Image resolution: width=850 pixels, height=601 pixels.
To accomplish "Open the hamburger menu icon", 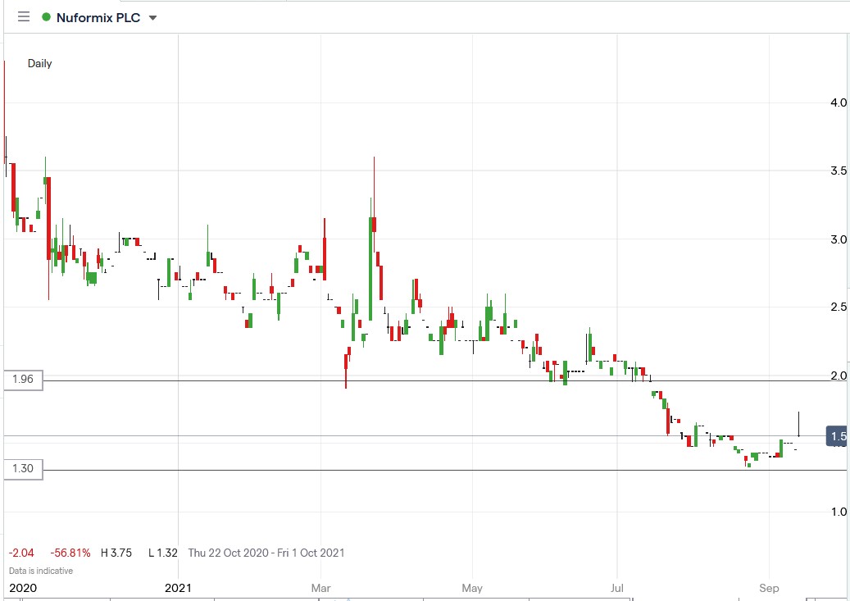I will pos(23,16).
